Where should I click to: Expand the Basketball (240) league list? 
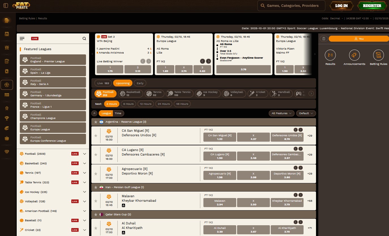click(x=84, y=163)
